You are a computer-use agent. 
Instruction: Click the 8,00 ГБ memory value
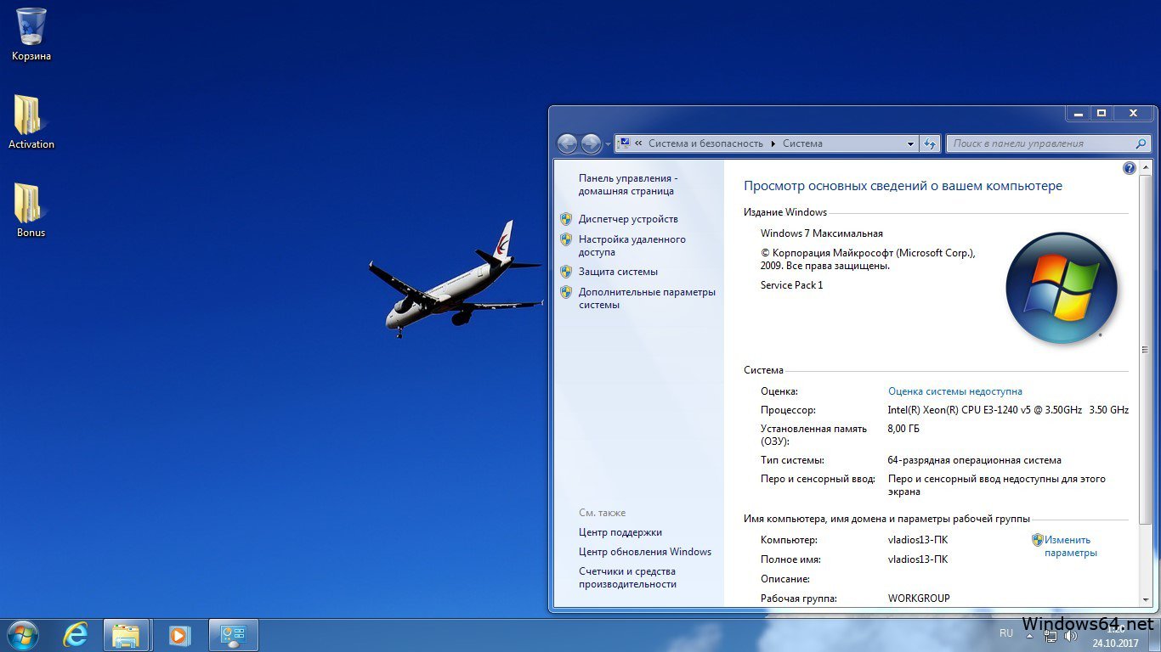tap(903, 429)
